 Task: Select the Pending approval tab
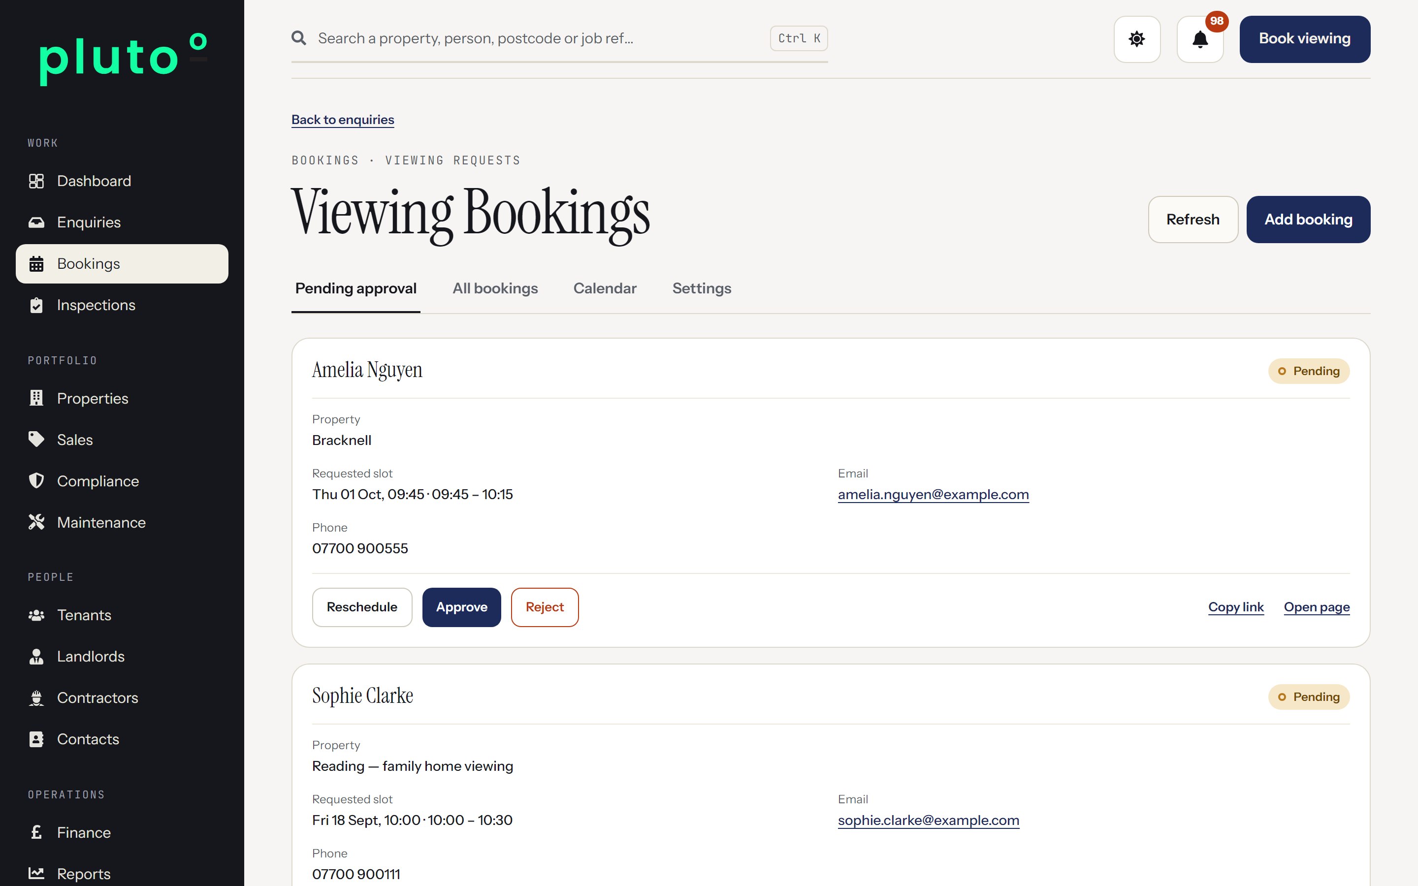355,288
